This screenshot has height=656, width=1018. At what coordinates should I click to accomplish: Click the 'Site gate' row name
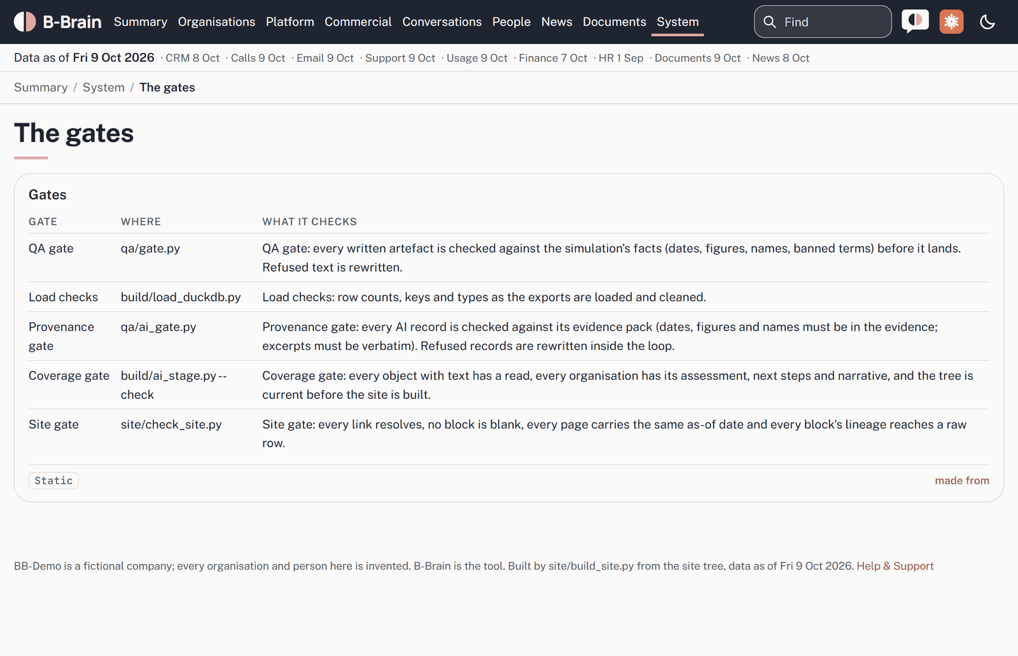53,424
